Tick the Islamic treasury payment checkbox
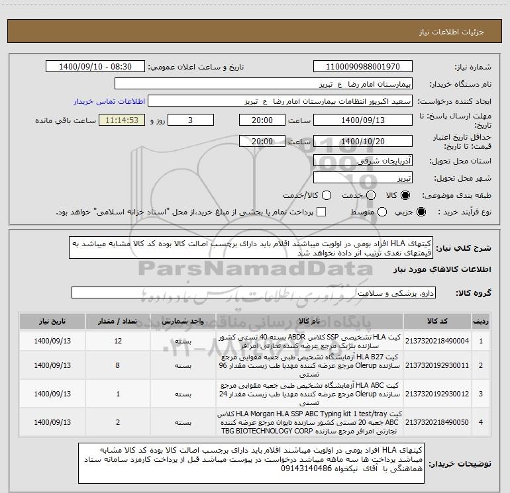The width and height of the screenshot is (510, 493). (321, 212)
